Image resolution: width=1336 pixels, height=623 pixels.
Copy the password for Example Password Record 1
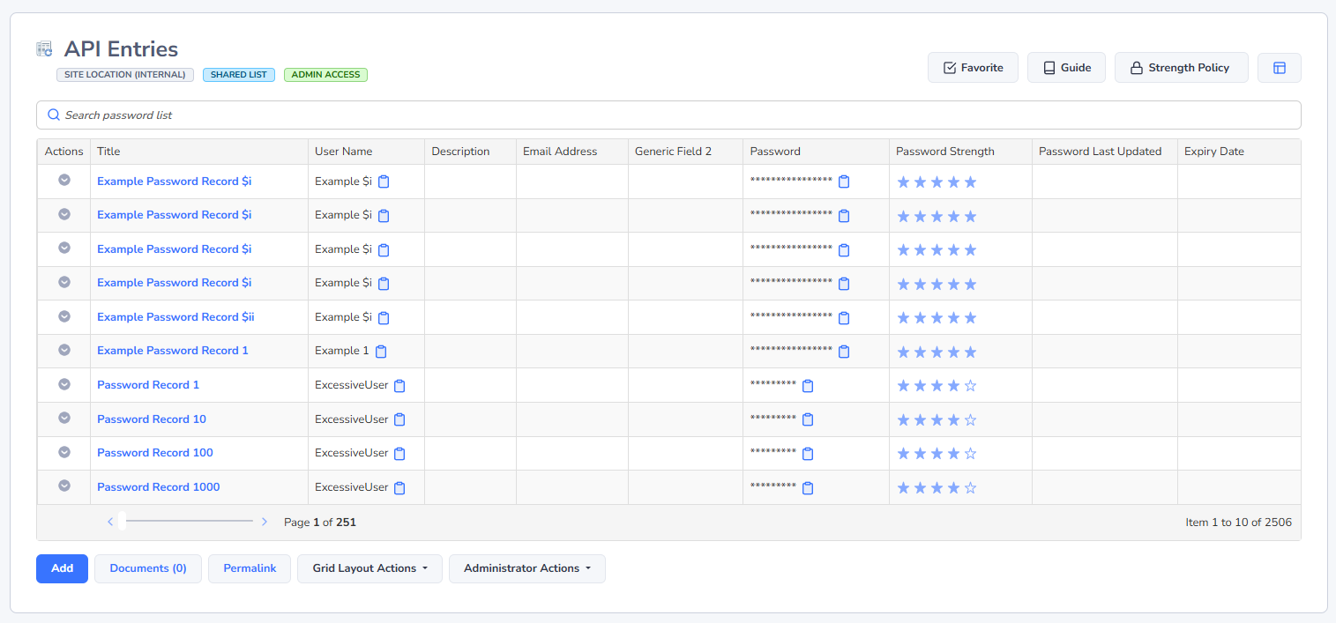point(844,352)
